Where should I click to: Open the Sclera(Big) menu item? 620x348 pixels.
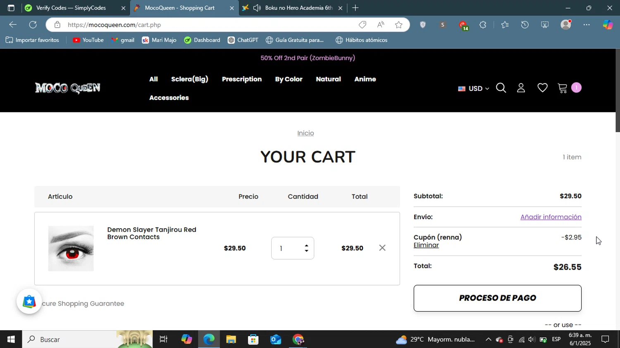tap(190, 79)
